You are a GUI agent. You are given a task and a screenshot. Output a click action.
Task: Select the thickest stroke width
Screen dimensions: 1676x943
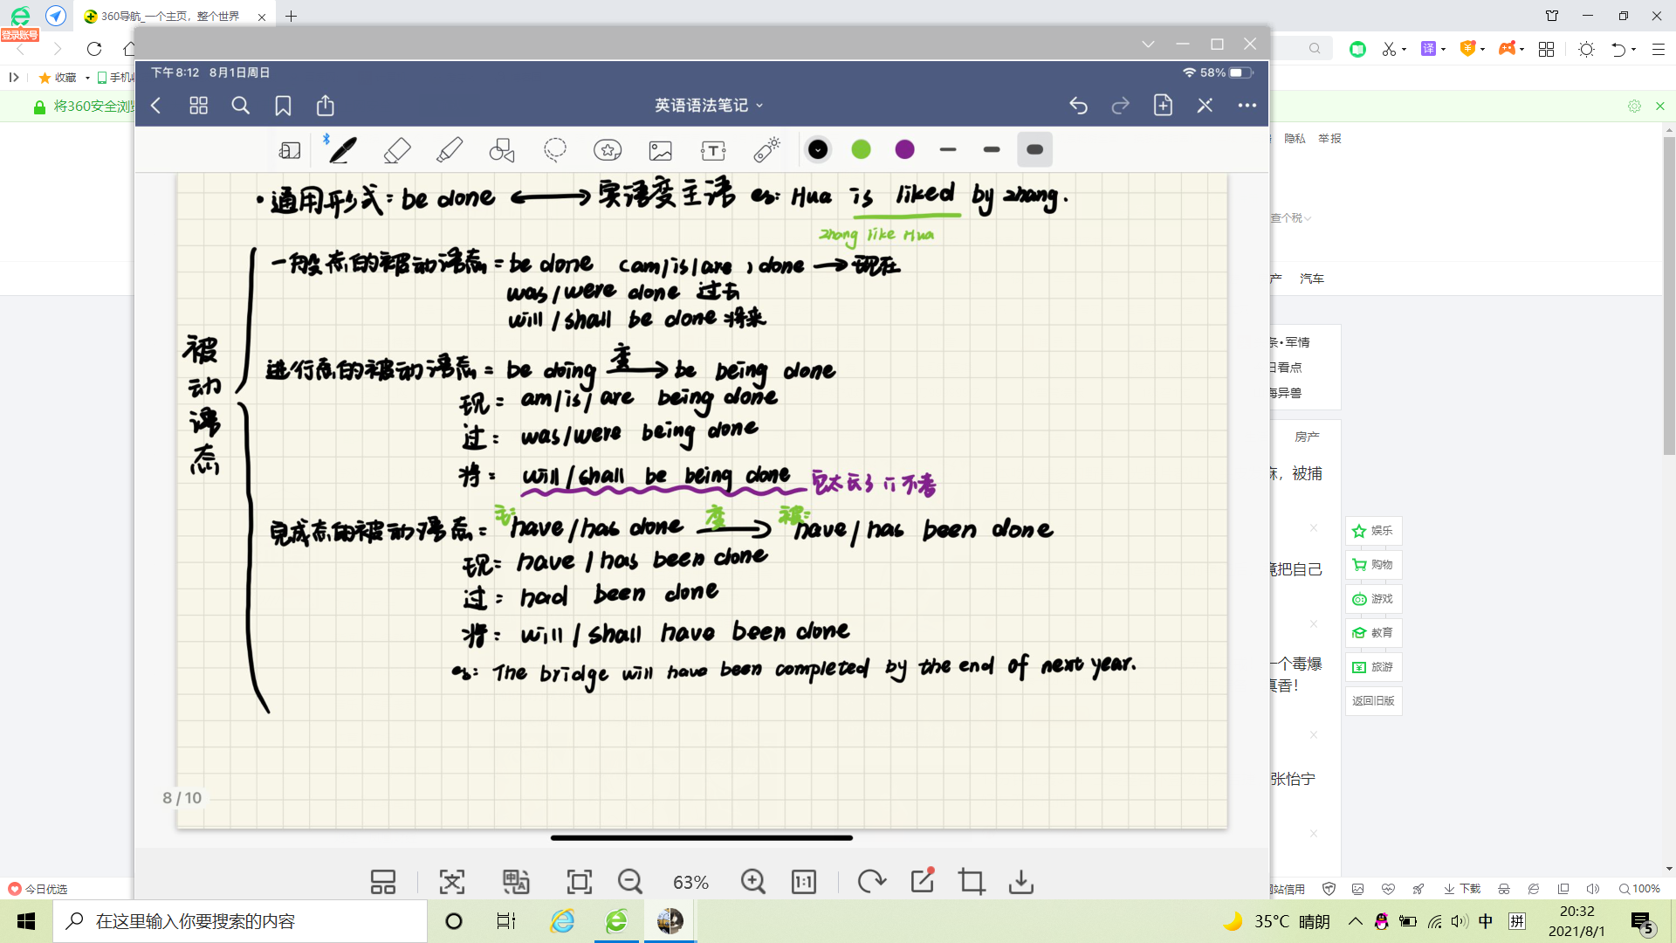(x=1035, y=150)
